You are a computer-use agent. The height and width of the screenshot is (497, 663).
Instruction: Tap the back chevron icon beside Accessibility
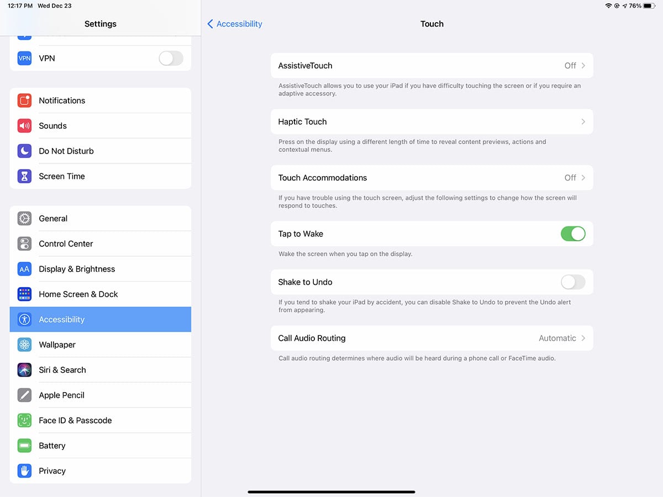pos(210,24)
